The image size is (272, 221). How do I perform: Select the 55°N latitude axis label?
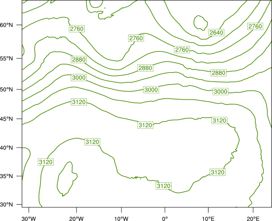[6, 58]
